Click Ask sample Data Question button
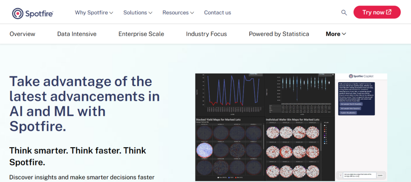This screenshot has width=411, height=182. (x=350, y=108)
